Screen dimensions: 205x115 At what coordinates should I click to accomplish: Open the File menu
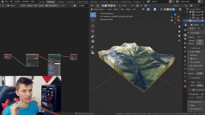click(6, 2)
